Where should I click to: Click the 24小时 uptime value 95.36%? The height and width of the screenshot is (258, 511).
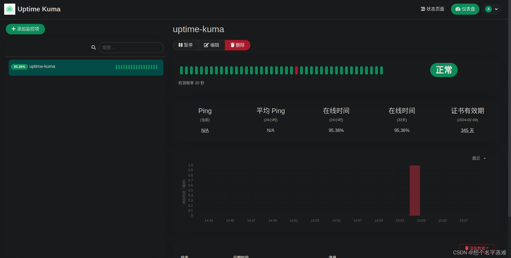(x=336, y=131)
